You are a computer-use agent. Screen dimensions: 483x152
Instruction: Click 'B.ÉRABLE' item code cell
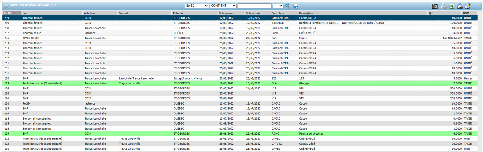click(278, 23)
